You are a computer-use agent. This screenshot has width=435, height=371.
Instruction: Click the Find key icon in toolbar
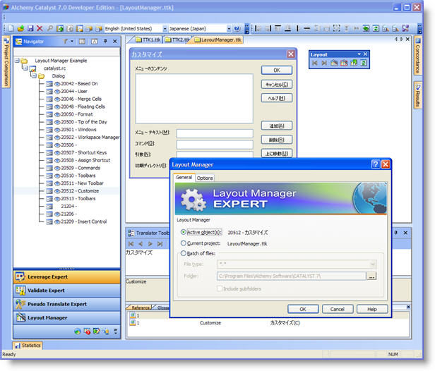point(50,28)
